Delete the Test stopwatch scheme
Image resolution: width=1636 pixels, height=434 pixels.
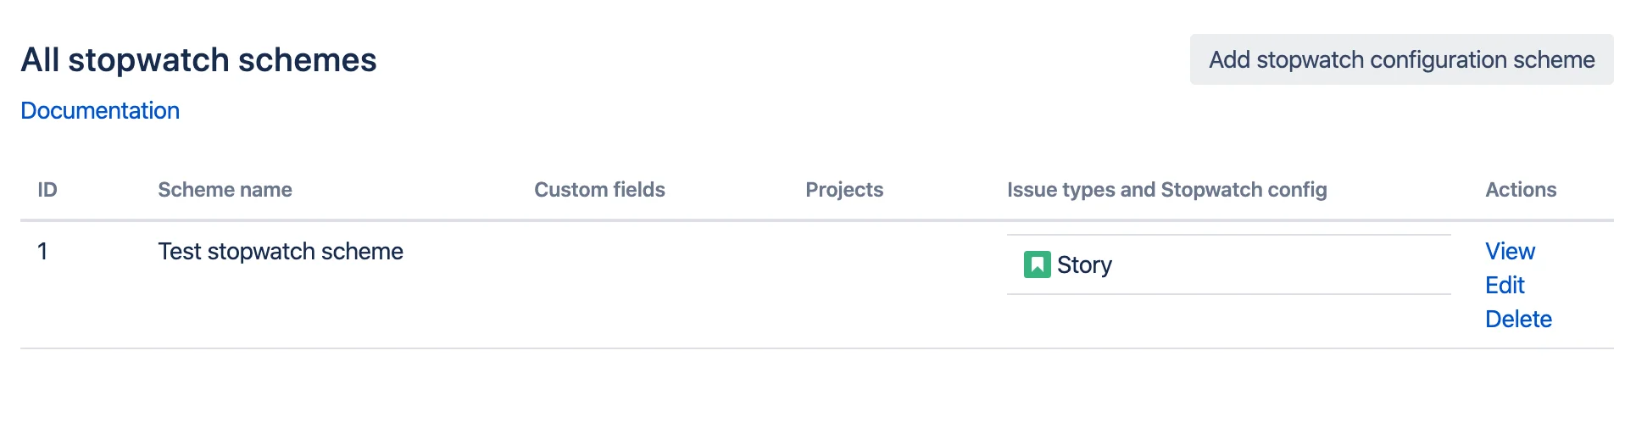click(1518, 319)
